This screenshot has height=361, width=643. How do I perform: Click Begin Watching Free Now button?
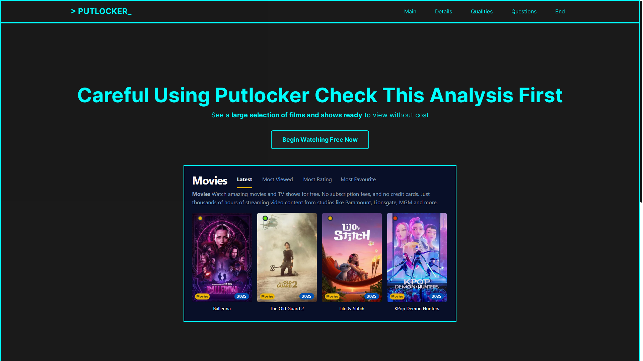pyautogui.click(x=320, y=140)
